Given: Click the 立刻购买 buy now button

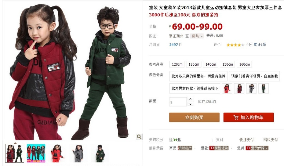Looking at the screenshot, I should click(194, 117).
